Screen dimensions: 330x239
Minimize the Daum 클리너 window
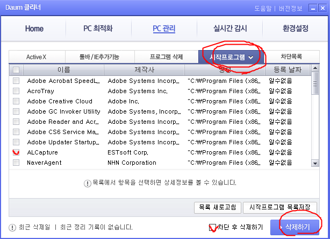click(313, 8)
